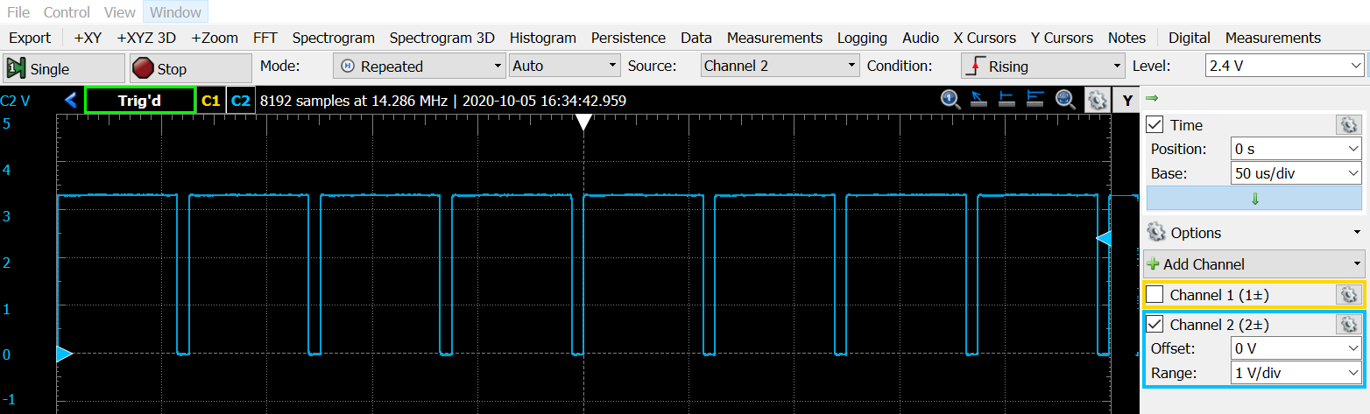Image resolution: width=1370 pixels, height=414 pixels.
Task: Open the File menu
Action: pos(18,12)
